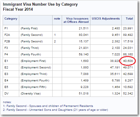140x117 pixels.
Task: Click the Category column header
Action: (11, 19)
